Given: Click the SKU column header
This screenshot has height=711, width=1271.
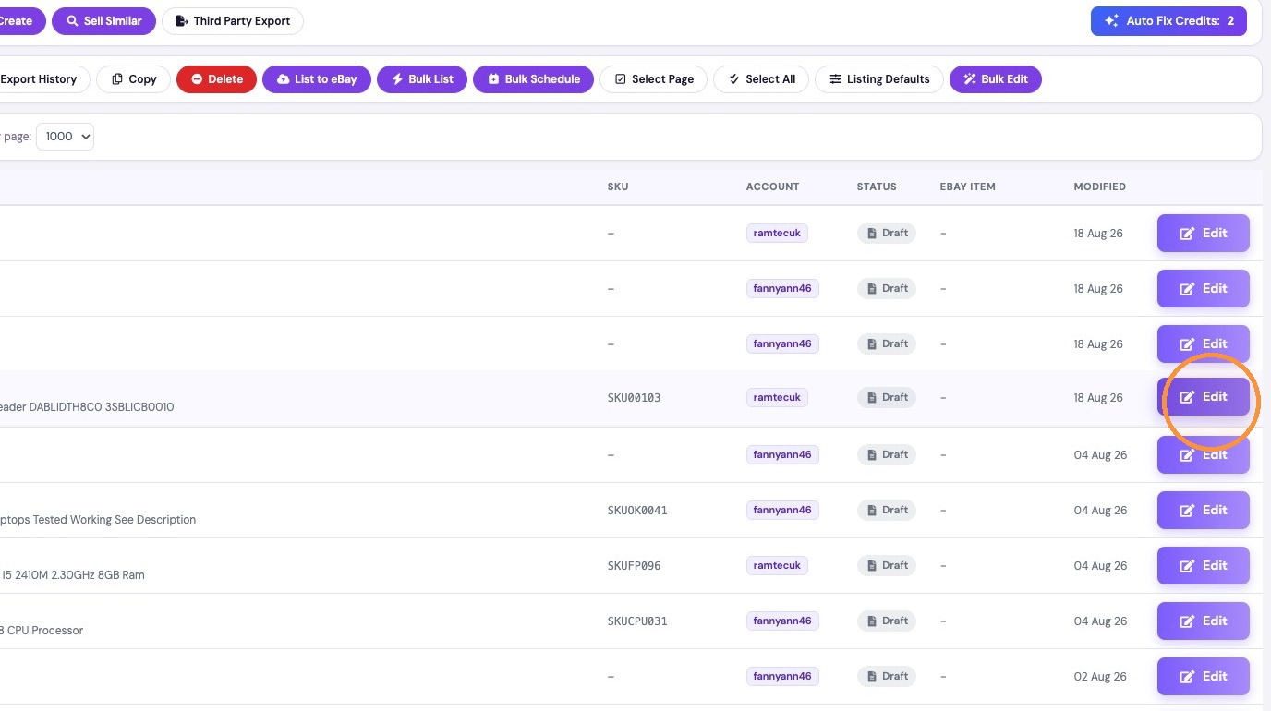Looking at the screenshot, I should (x=618, y=187).
